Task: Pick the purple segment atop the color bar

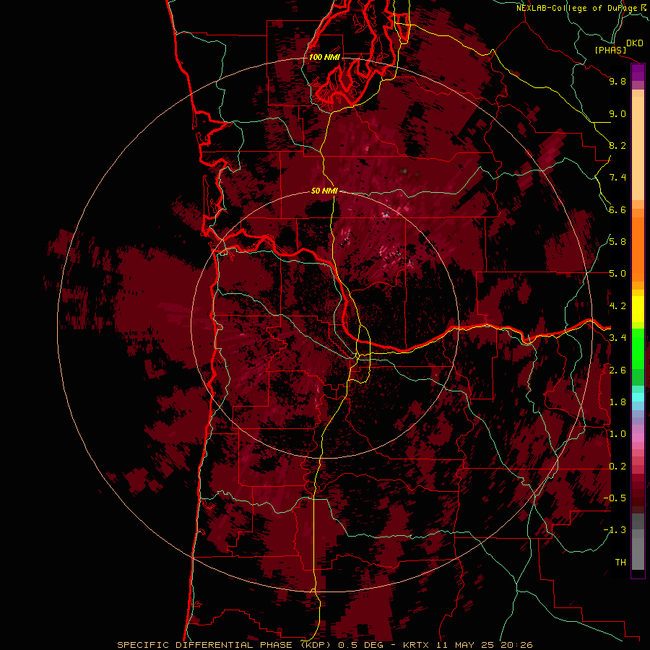Action: (x=638, y=72)
